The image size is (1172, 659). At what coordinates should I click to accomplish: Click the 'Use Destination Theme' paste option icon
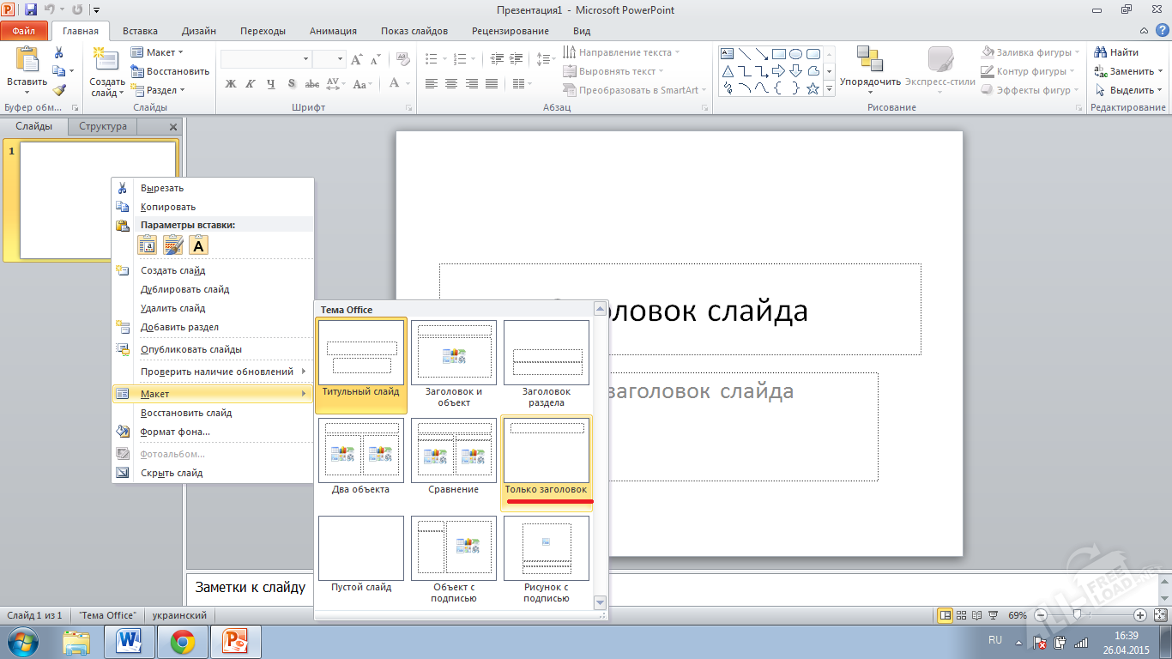click(x=147, y=245)
